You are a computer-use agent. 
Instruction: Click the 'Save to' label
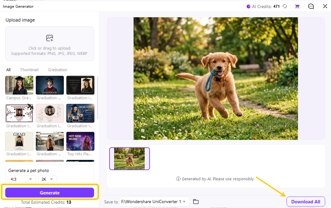(111, 202)
